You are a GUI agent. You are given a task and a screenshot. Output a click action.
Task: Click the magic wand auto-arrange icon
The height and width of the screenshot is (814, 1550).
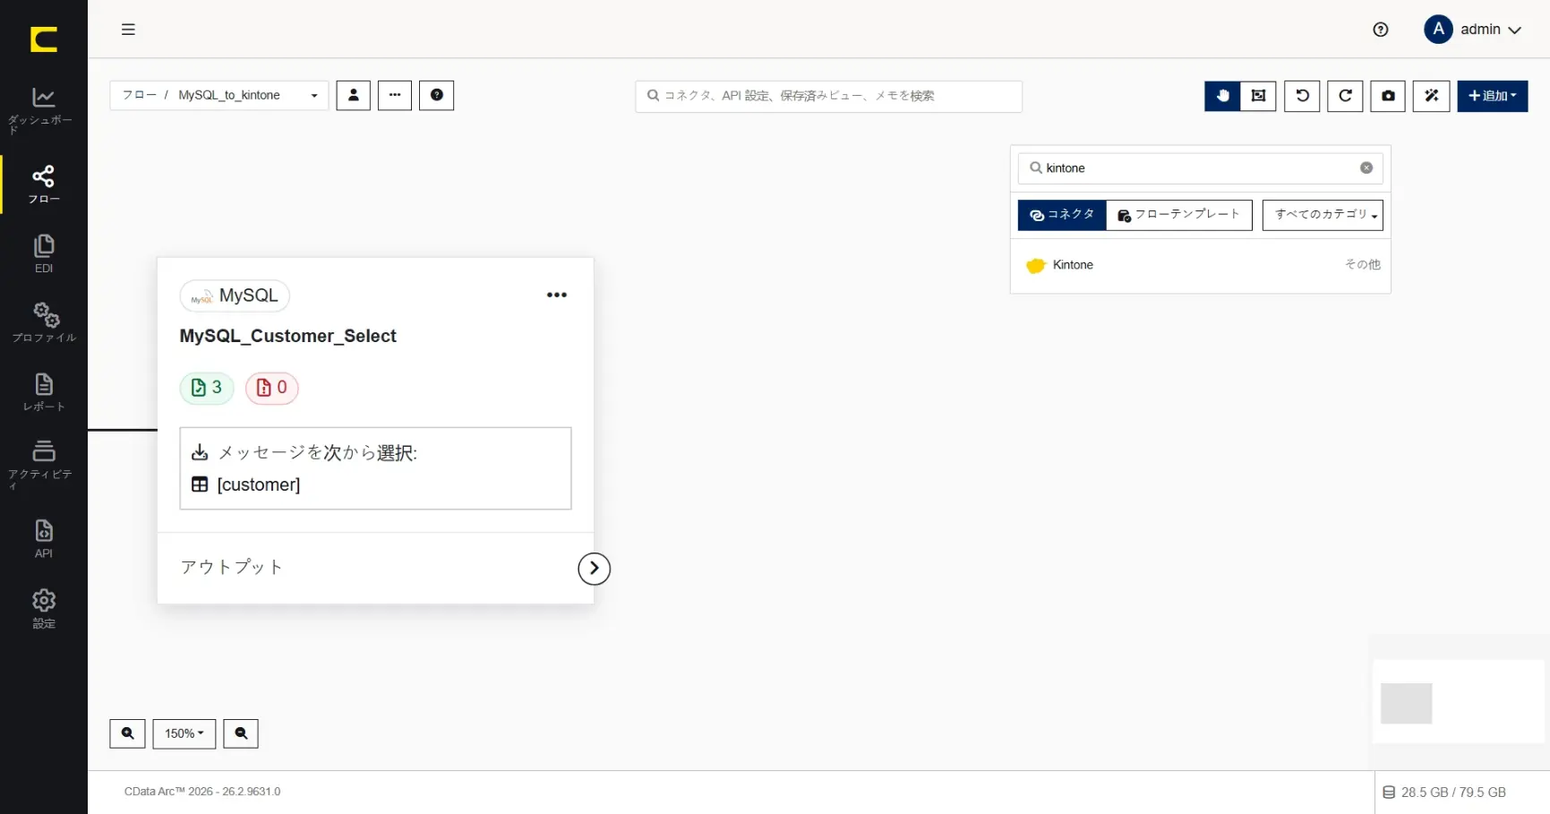(x=1431, y=96)
